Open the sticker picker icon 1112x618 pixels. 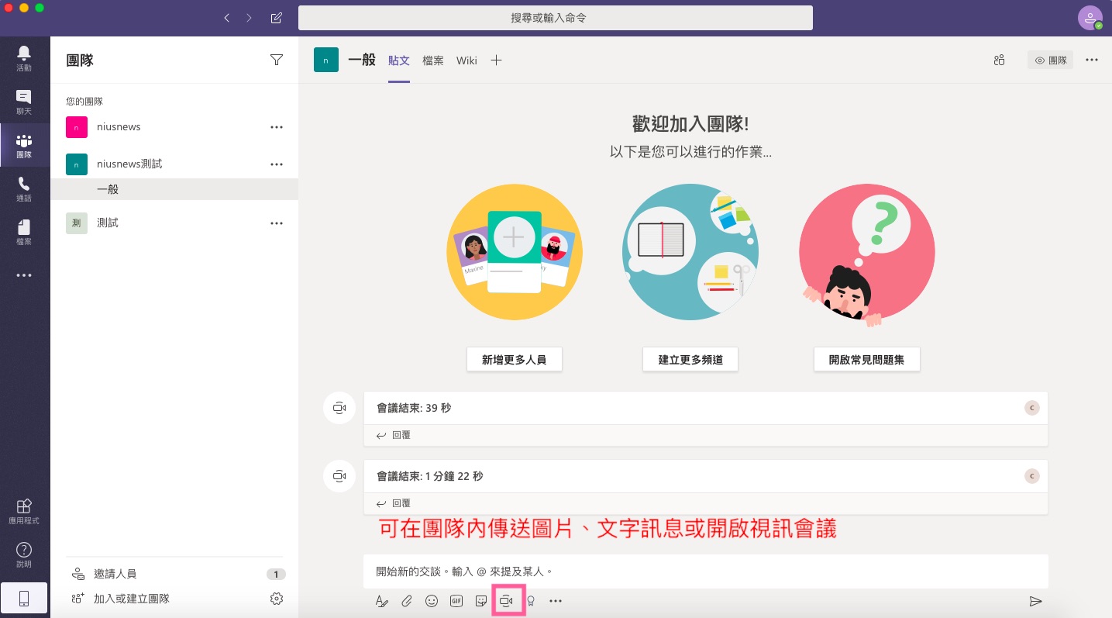click(481, 601)
